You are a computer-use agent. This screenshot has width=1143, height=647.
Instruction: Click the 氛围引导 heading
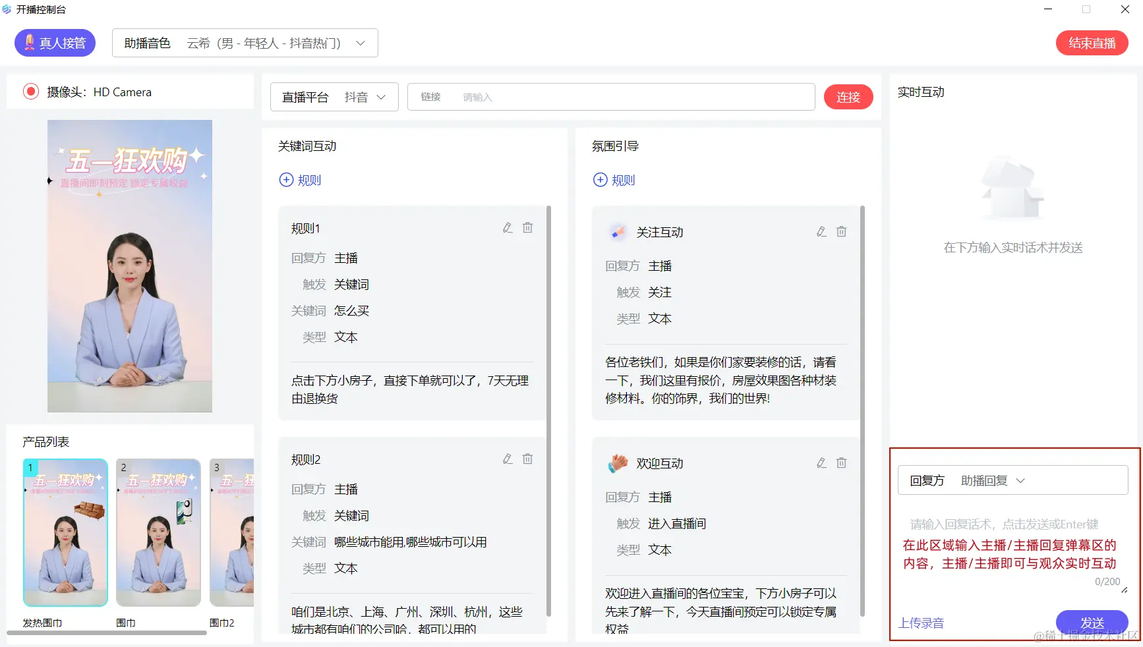(x=615, y=146)
